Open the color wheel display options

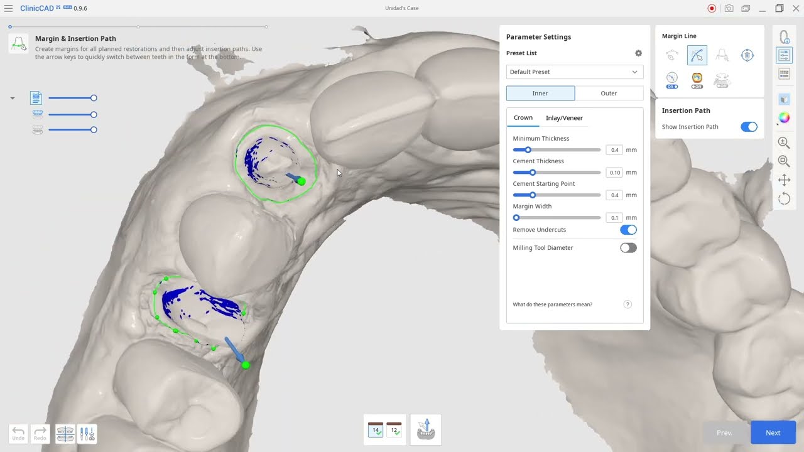(x=784, y=117)
